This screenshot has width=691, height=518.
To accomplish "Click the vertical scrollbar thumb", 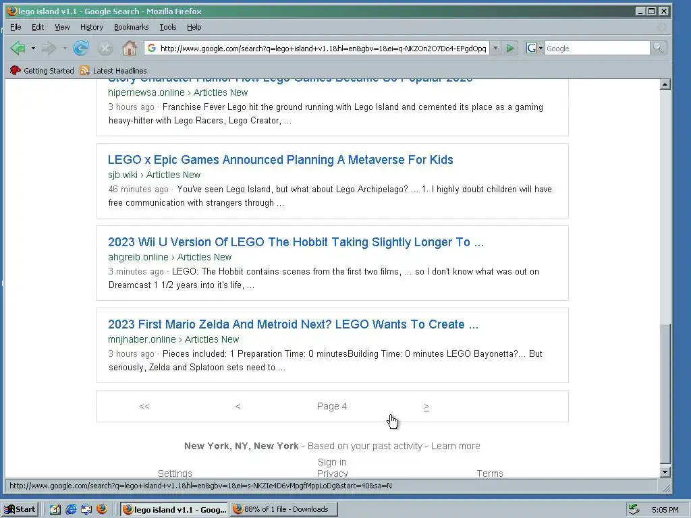I will click(x=665, y=393).
